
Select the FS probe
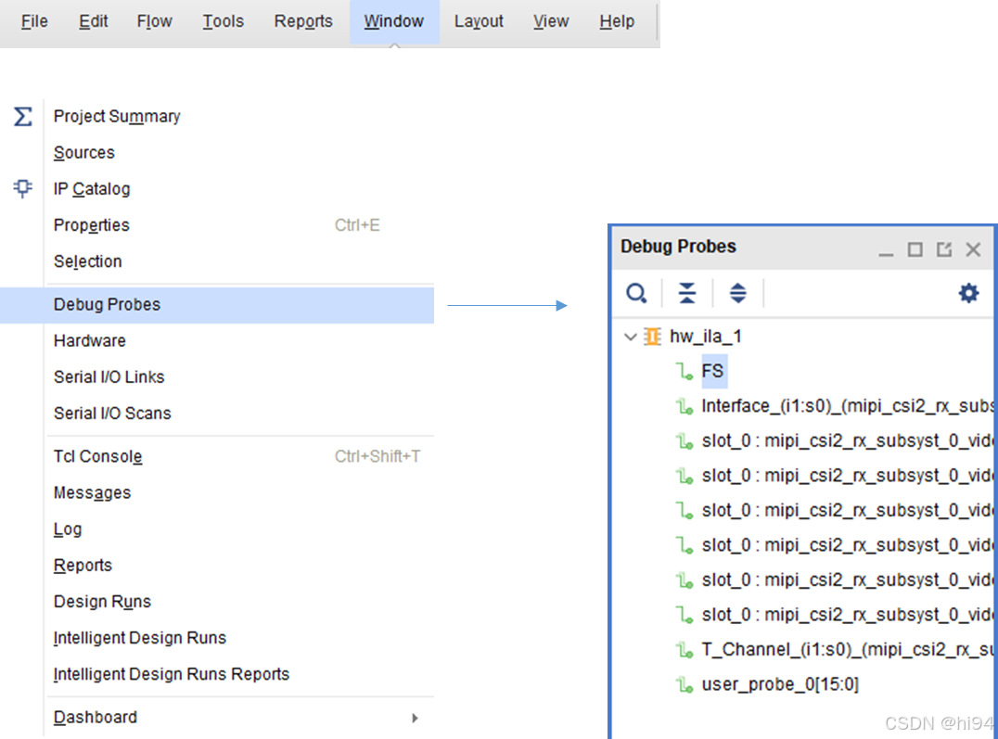713,372
